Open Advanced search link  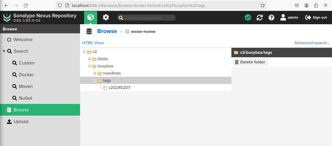coord(312,43)
